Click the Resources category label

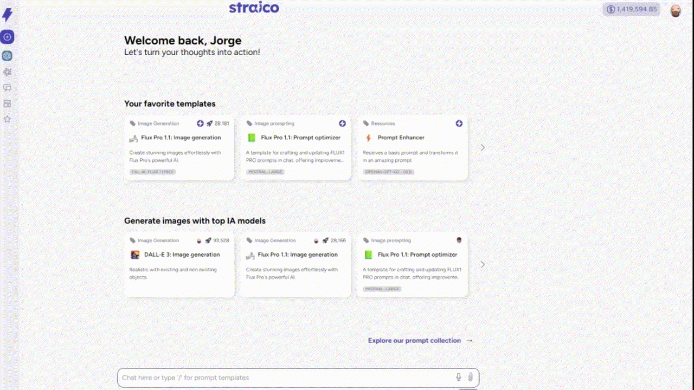click(383, 123)
